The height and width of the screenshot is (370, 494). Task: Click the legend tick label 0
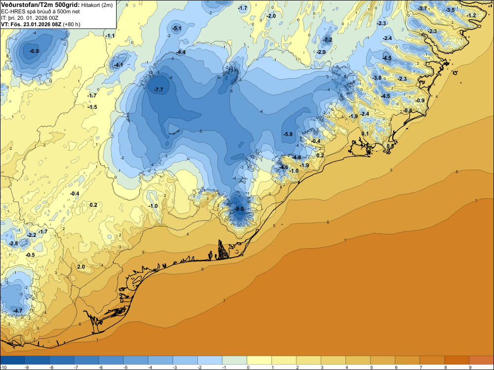point(248,367)
